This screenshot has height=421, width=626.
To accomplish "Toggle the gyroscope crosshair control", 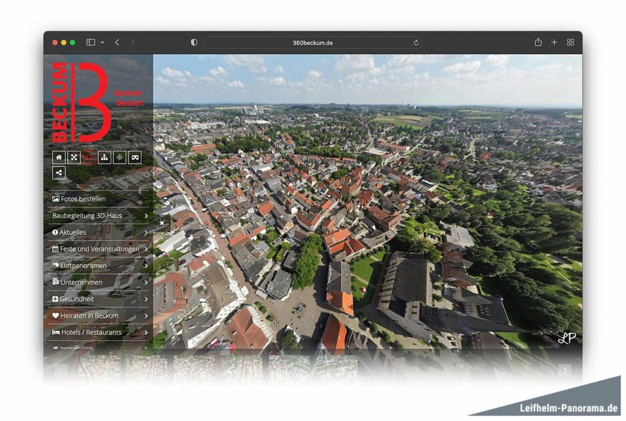I will [119, 157].
